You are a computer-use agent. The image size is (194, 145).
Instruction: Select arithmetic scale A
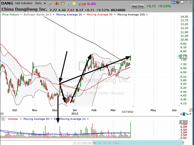pos(181,114)
